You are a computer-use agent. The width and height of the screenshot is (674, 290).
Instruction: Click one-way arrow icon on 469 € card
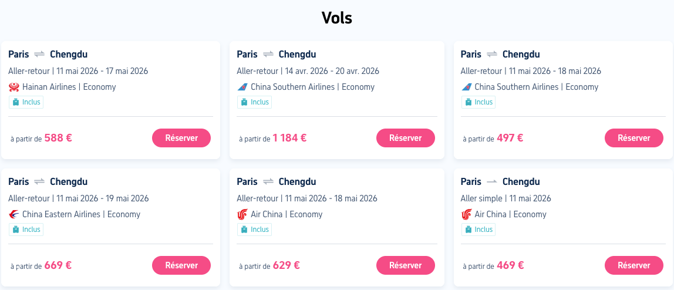coord(492,182)
